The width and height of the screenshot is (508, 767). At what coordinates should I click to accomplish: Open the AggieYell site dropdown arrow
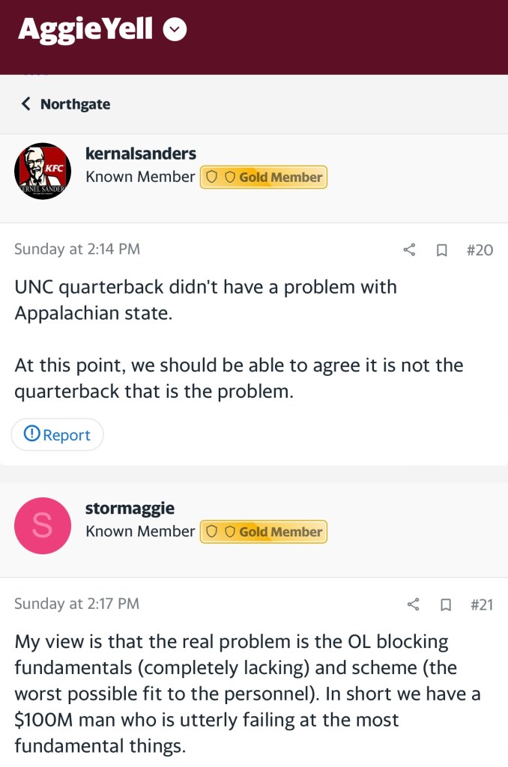coord(175,30)
